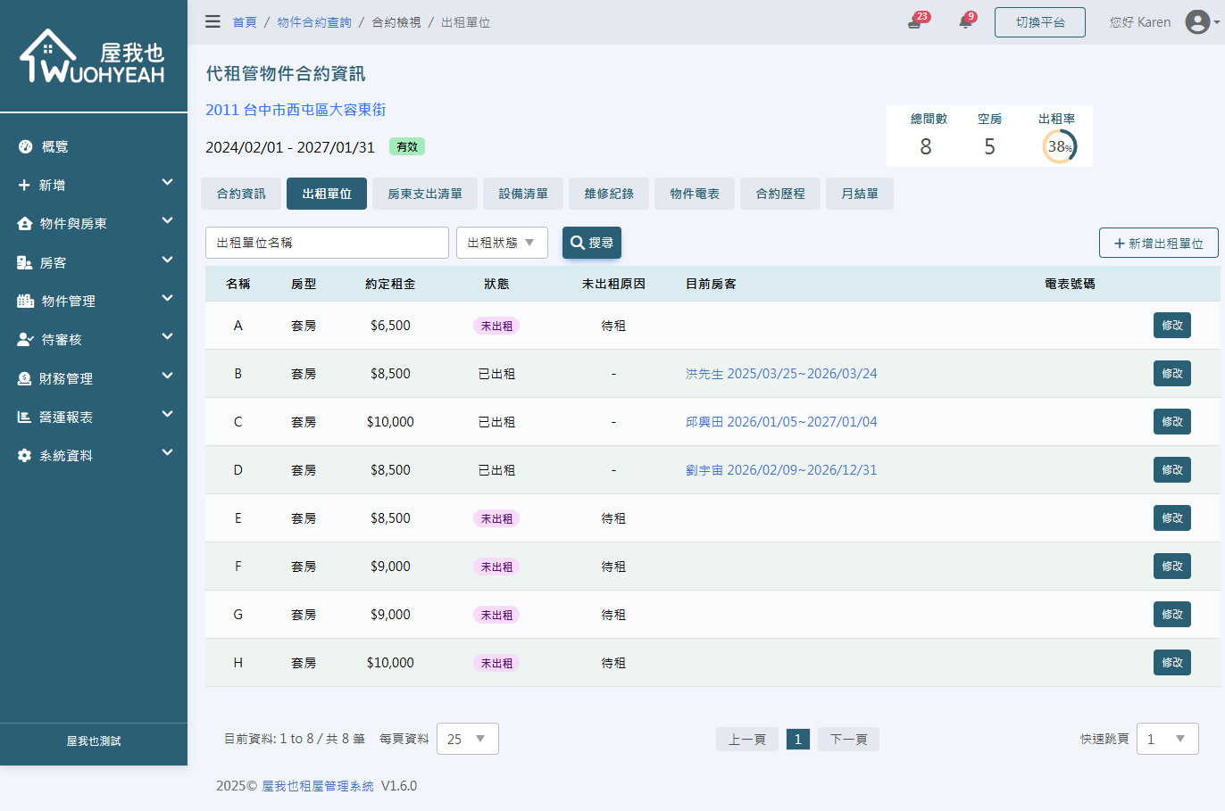Image resolution: width=1225 pixels, height=811 pixels.
Task: Click the user avatar icon
Action: (1197, 22)
